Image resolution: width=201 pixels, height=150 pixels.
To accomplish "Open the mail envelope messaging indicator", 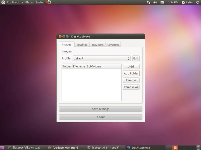I will click(162, 2).
